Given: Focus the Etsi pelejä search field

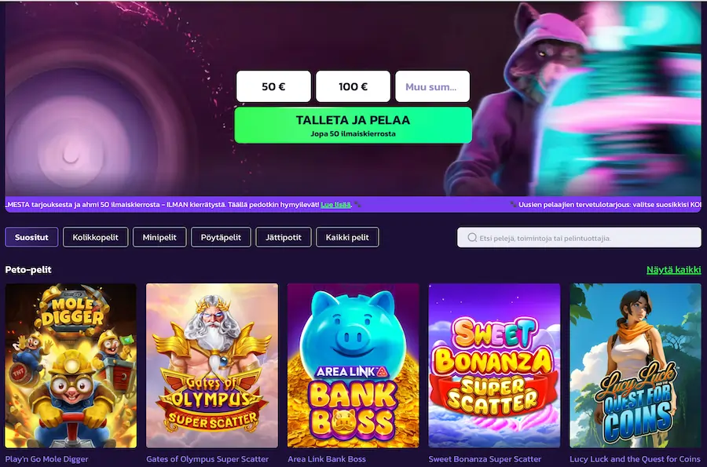Looking at the screenshot, I should [579, 238].
